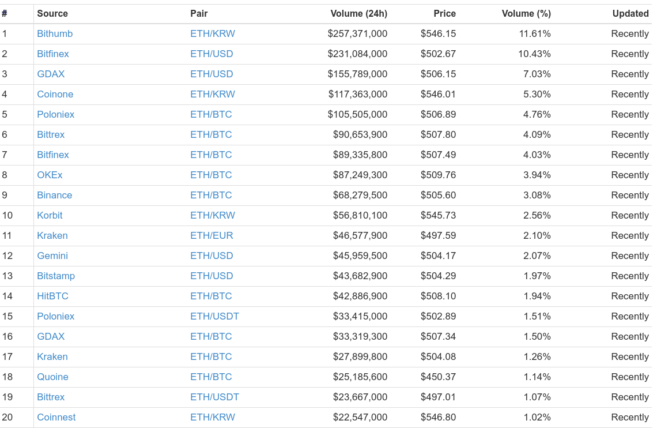Open Bithumb's ETH/KRW pair
Screen dimensions: 661x428
pyautogui.click(x=213, y=34)
